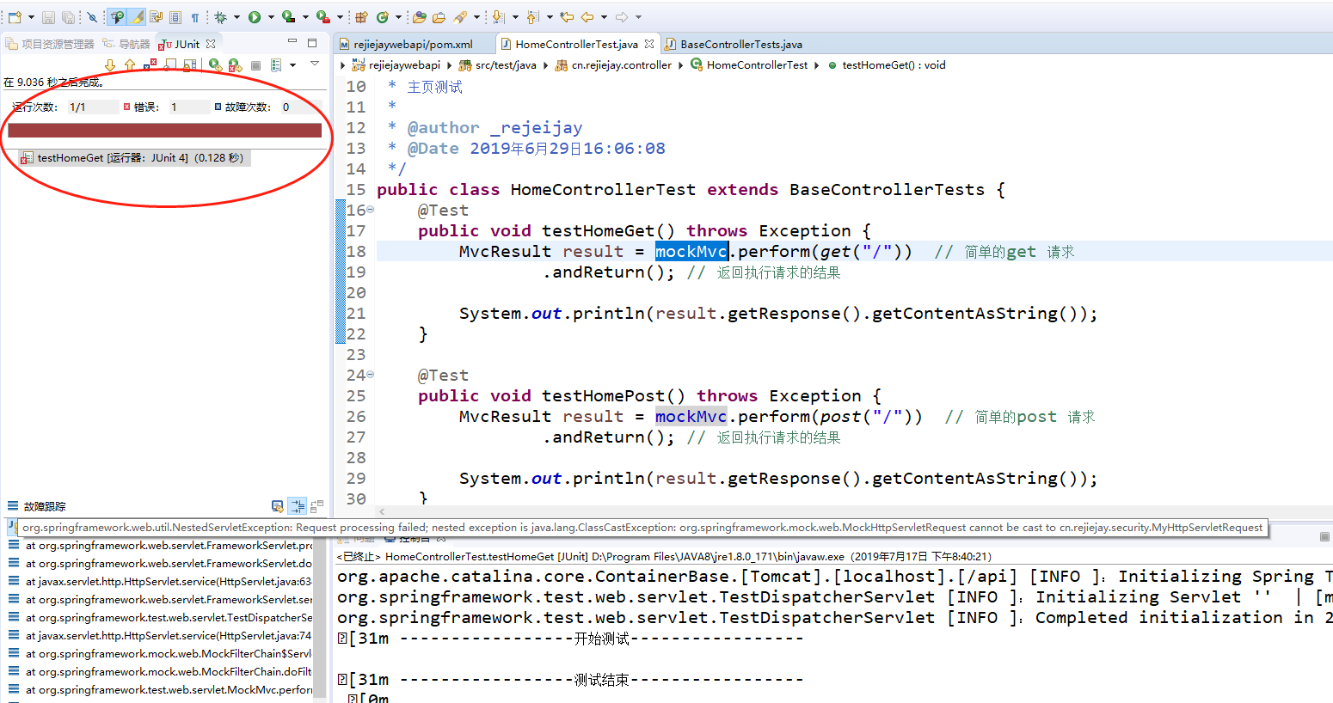Click JUnit Test Run History icon
This screenshot has height=703, width=1333.
tap(275, 65)
